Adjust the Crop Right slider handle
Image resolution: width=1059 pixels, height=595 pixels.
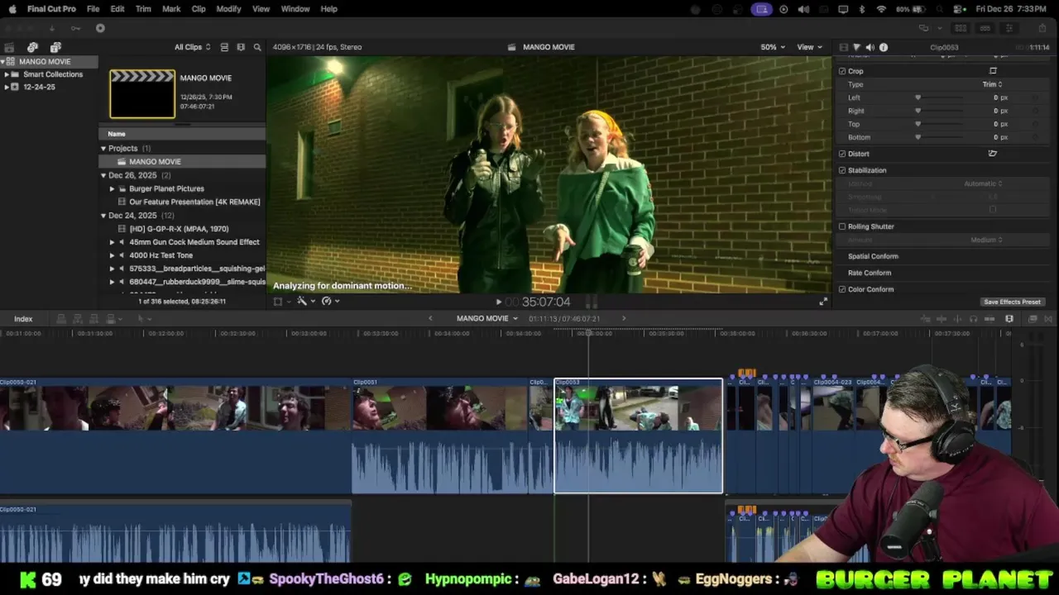point(918,111)
